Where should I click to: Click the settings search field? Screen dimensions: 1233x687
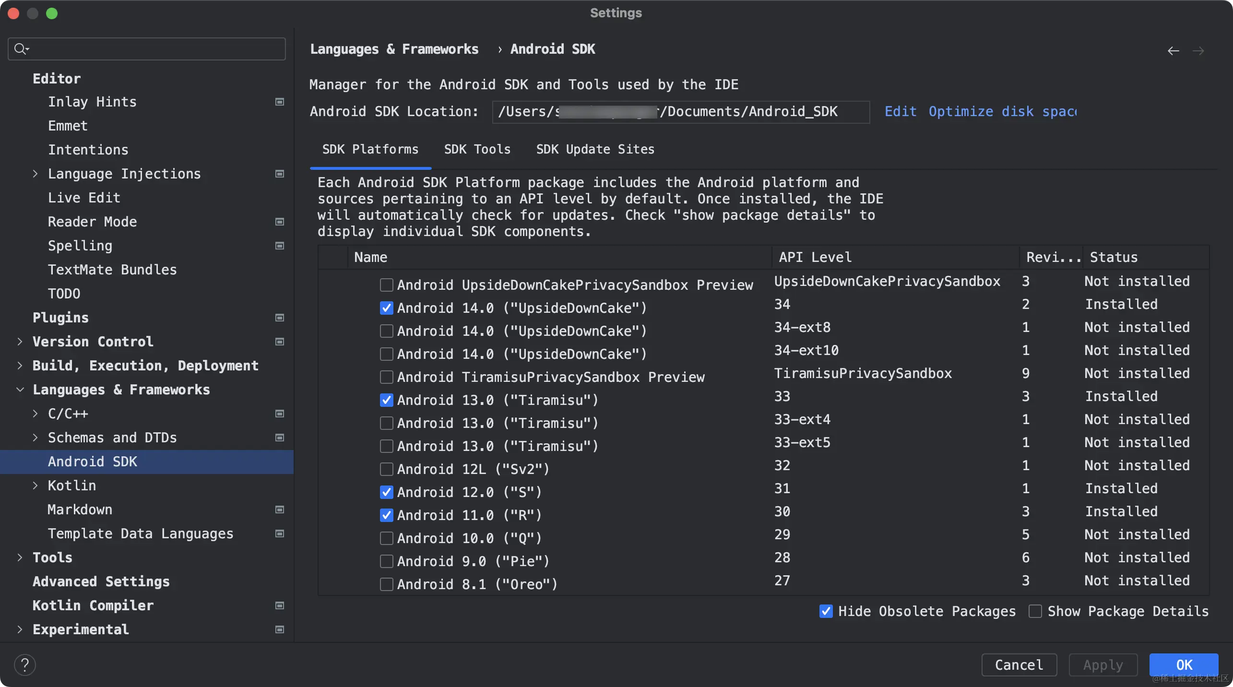coord(154,49)
